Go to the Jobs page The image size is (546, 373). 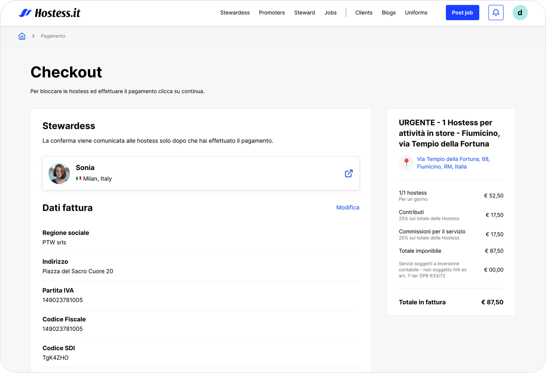(x=331, y=13)
